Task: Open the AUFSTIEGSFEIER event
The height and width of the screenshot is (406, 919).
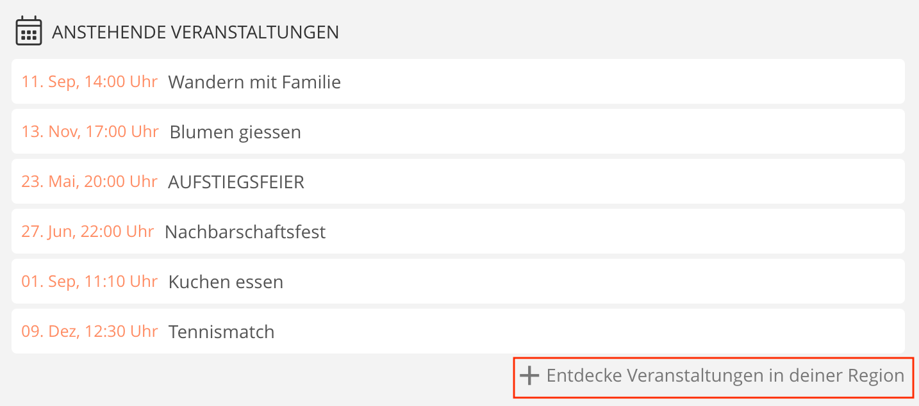Action: pyautogui.click(x=236, y=182)
